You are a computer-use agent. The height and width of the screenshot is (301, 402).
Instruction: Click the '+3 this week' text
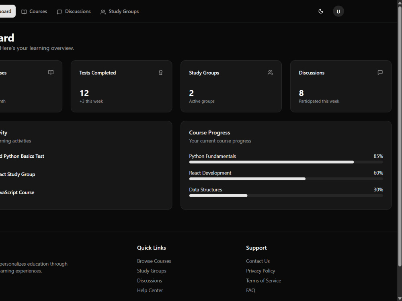pos(91,102)
